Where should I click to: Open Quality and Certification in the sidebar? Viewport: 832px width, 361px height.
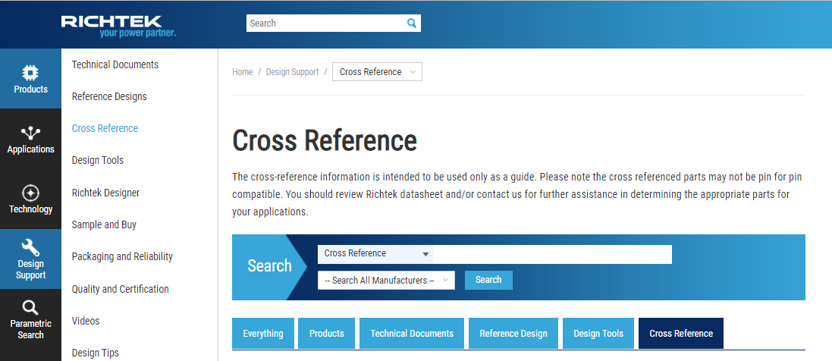coord(121,289)
